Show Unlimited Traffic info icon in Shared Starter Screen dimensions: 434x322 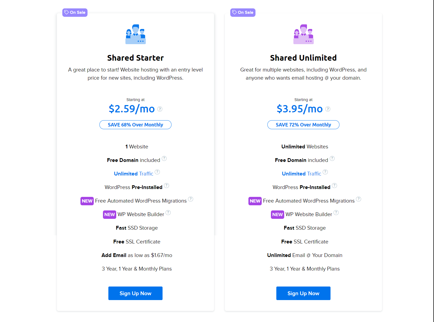157,172
